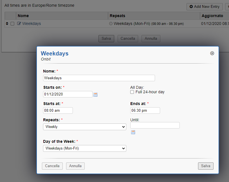Click into the Nome text field
This screenshot has width=229, height=182.
[x=99, y=78]
